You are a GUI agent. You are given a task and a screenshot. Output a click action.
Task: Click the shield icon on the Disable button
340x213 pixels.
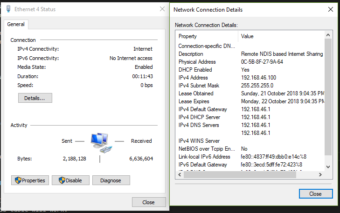pos(62,180)
